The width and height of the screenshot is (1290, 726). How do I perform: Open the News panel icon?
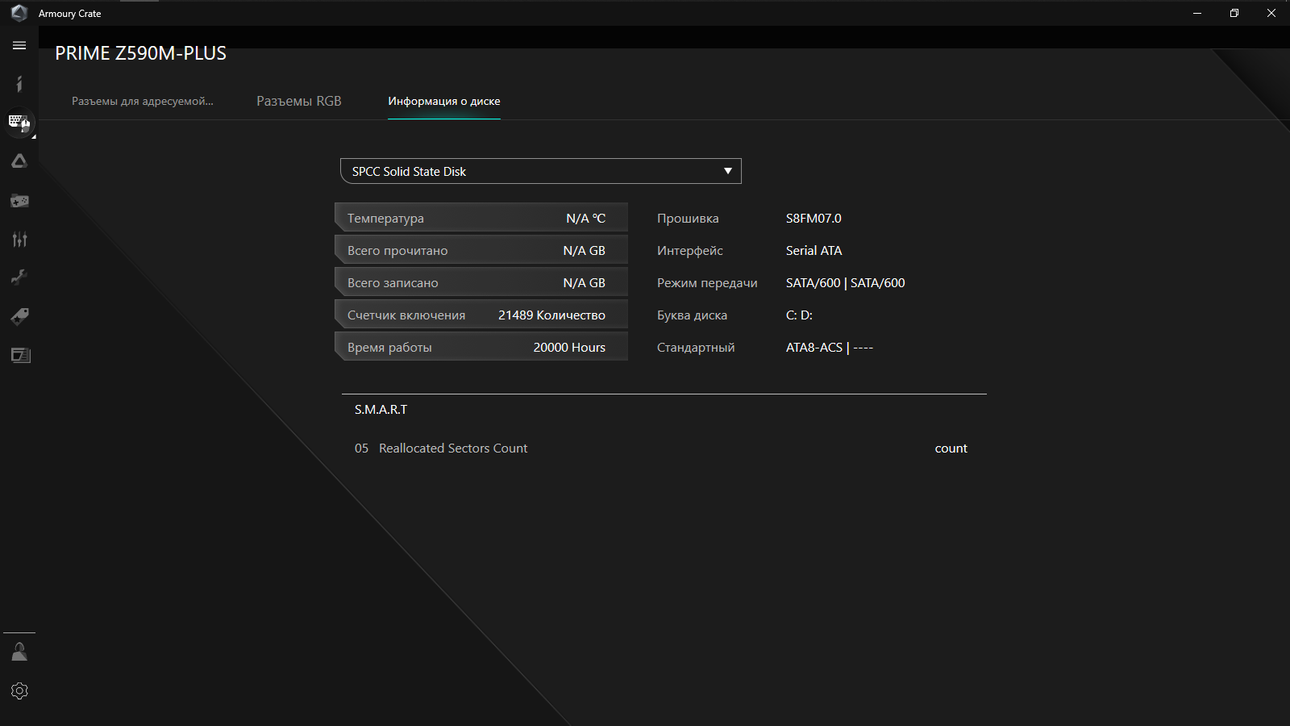(19, 355)
